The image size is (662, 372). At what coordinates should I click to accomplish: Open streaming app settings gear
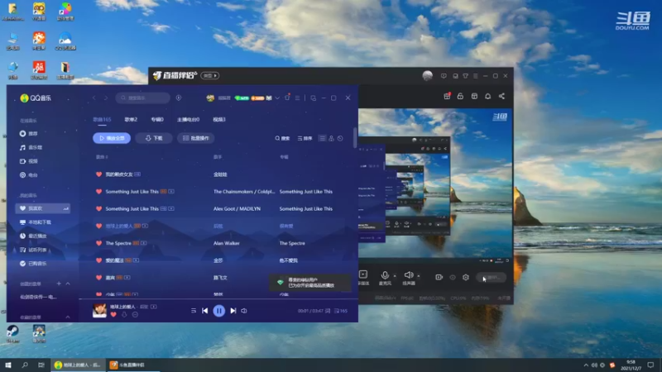pos(466,278)
